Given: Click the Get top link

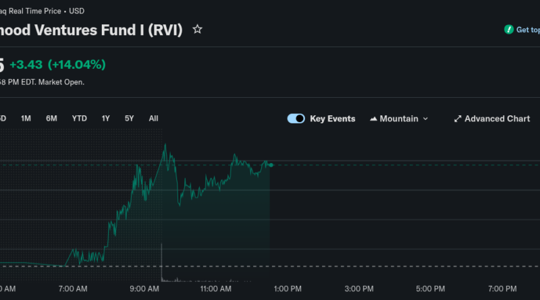Looking at the screenshot, I should pos(527,30).
